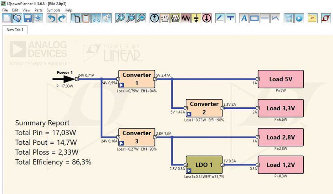This screenshot has width=333, height=194.
Task: Open the Parts menu
Action: pos(38,10)
